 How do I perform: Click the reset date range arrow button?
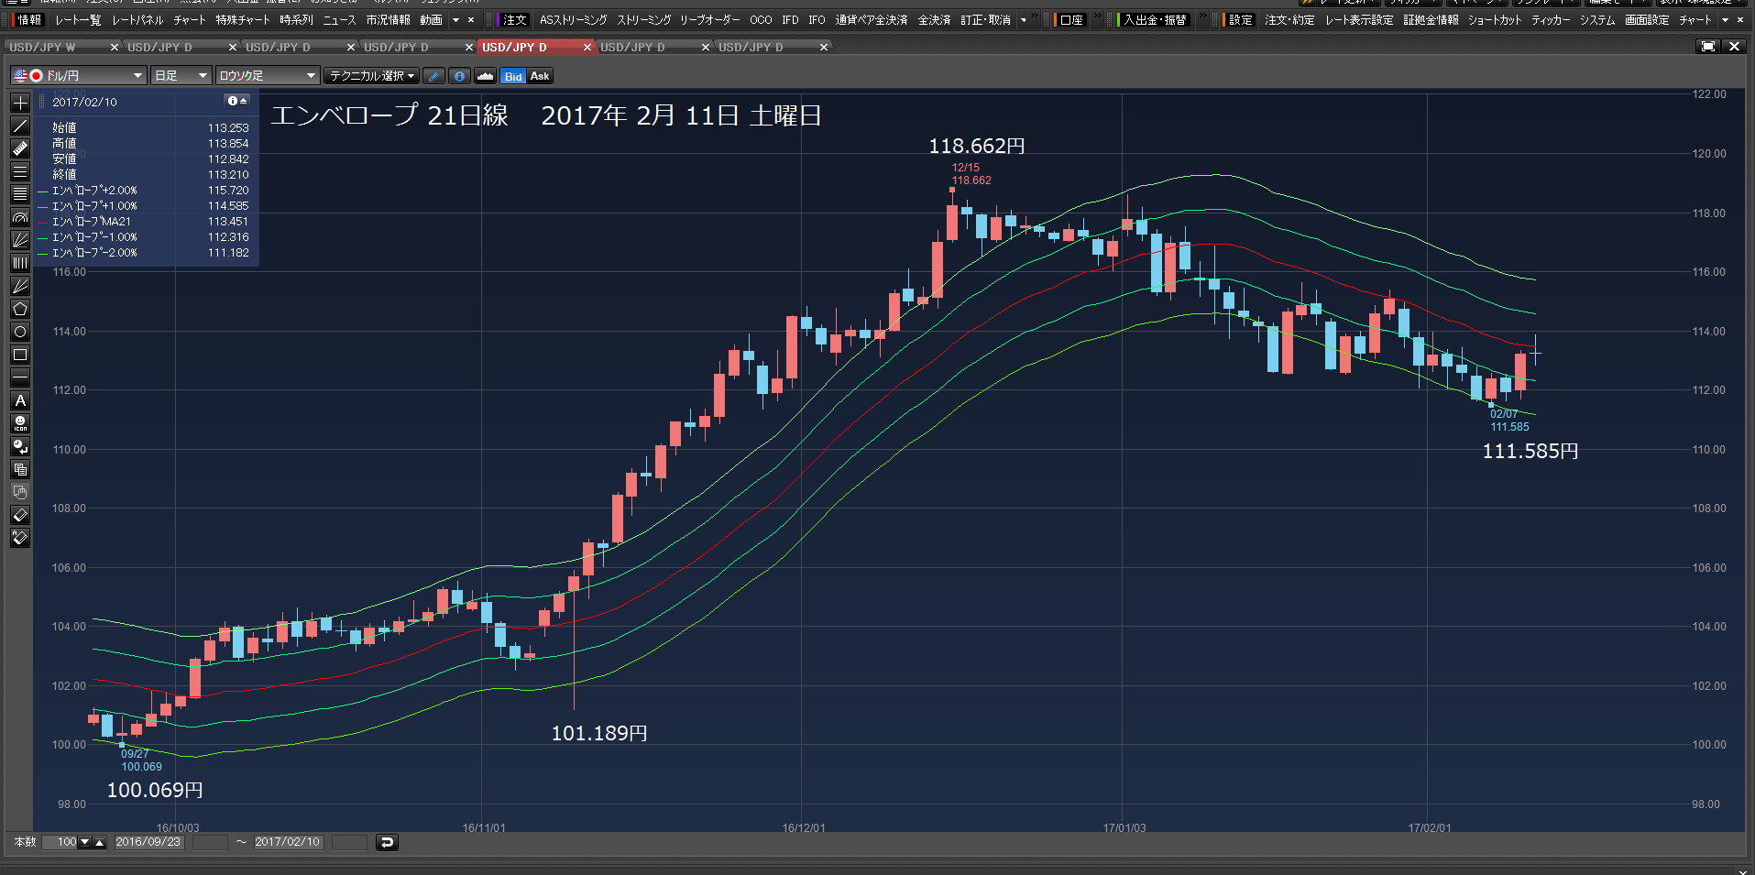tap(387, 842)
